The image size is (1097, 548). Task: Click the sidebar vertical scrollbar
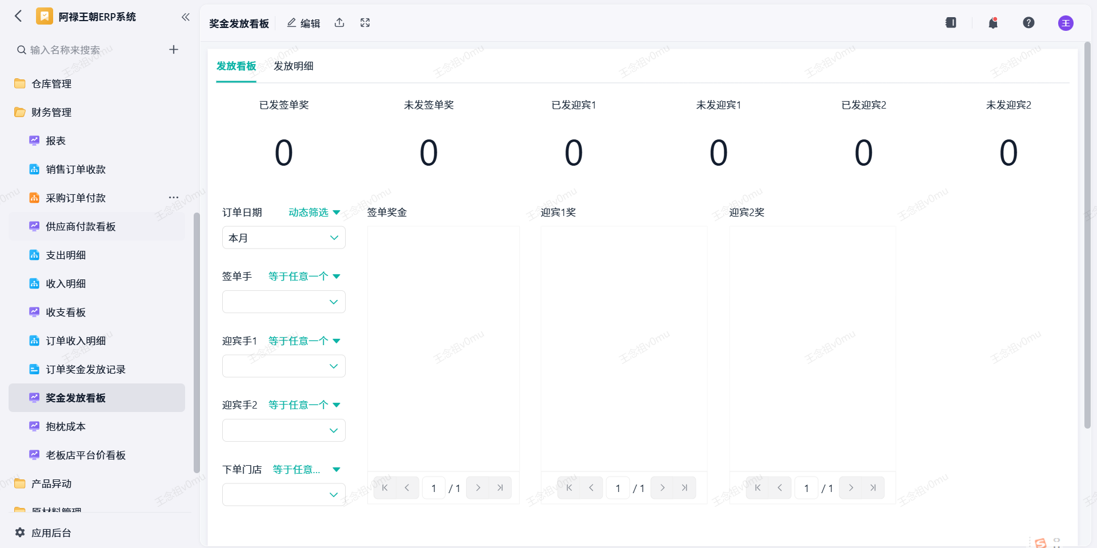[197, 343]
